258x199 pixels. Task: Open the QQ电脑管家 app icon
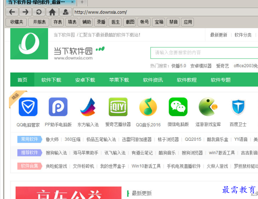[x=28, y=107]
